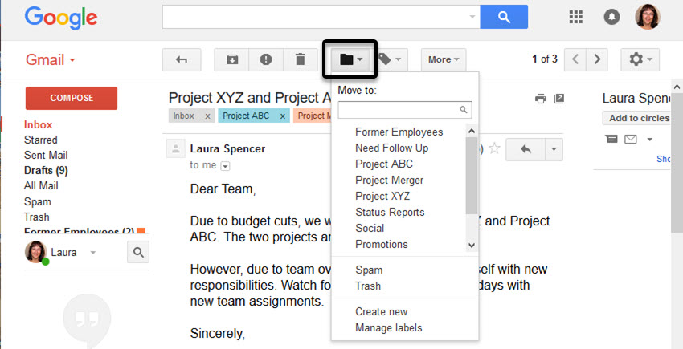Open the notifications bell icon
Viewport: 683px width, 349px height.
click(611, 17)
